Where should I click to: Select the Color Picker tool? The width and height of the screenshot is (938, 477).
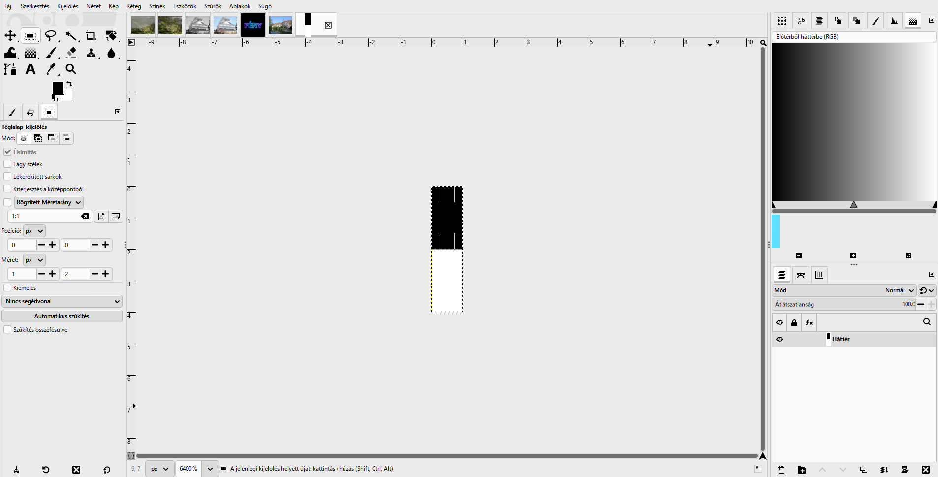pos(51,69)
